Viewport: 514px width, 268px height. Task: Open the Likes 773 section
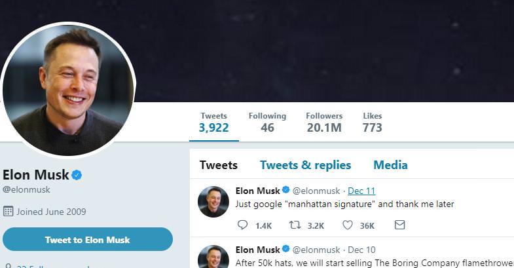point(373,123)
